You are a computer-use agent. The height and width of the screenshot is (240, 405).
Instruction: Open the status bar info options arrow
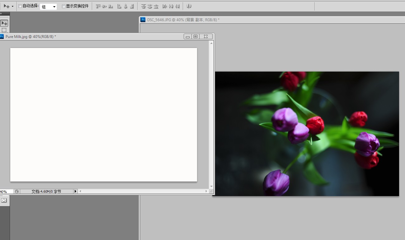point(75,191)
